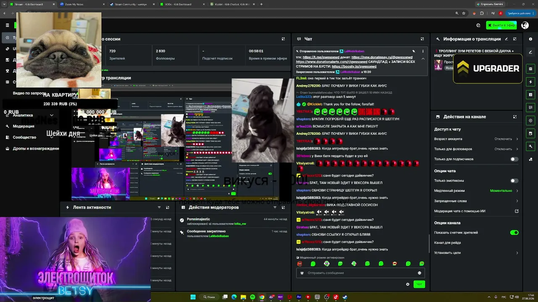This screenshot has width=538, height=302.
Task: Click the green Выйти в эфир button
Action: pos(501,25)
